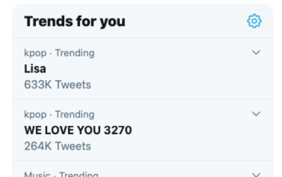The width and height of the screenshot is (282, 177).
Task: Open trends settings gear icon
Action: pyautogui.click(x=254, y=22)
